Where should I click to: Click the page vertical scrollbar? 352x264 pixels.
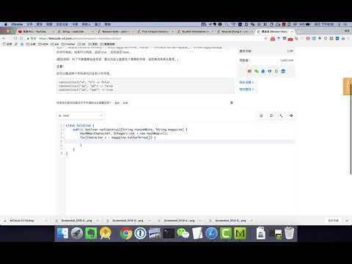point(351,129)
